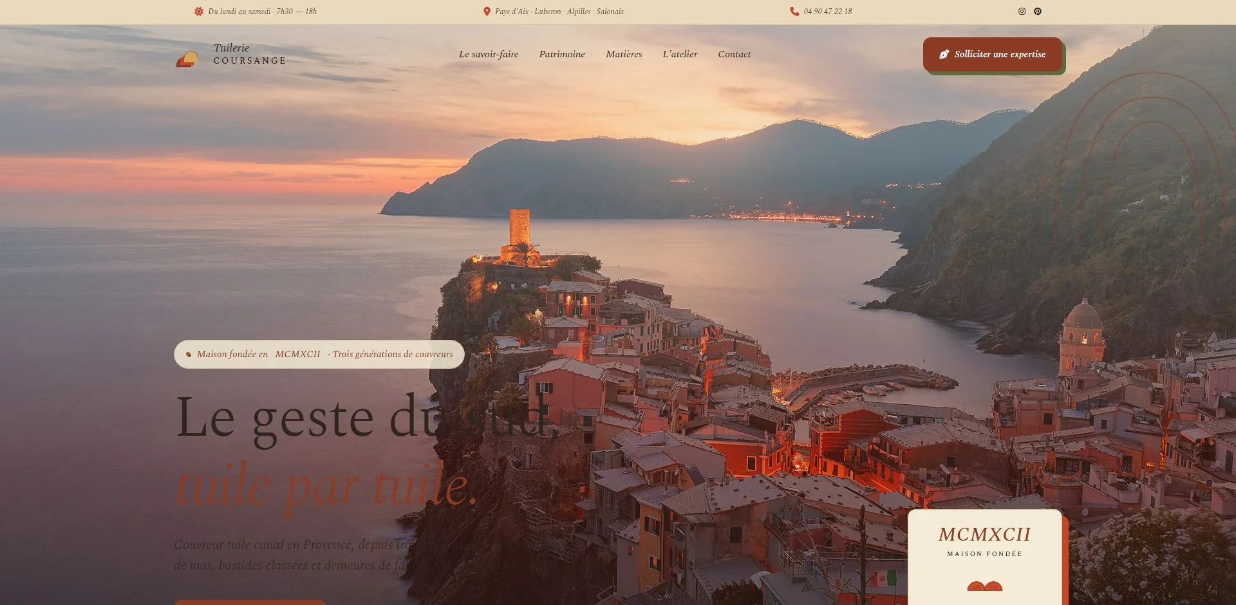Click the Pays d'Aix · Luberon service area text
This screenshot has width=1236, height=605.
tap(559, 12)
